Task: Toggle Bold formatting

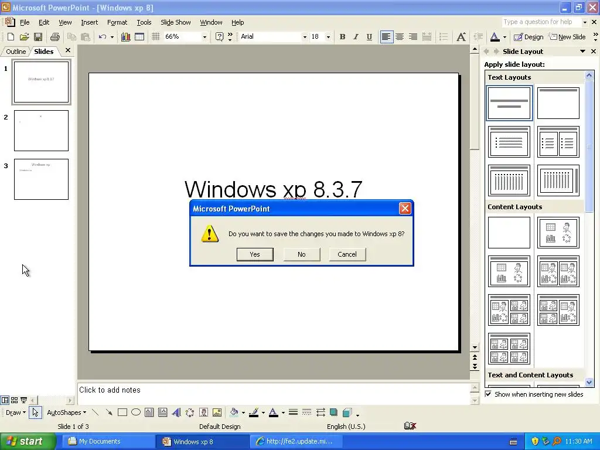Action: [x=342, y=37]
